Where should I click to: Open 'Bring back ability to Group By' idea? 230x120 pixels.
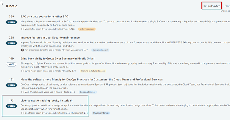point(57,59)
